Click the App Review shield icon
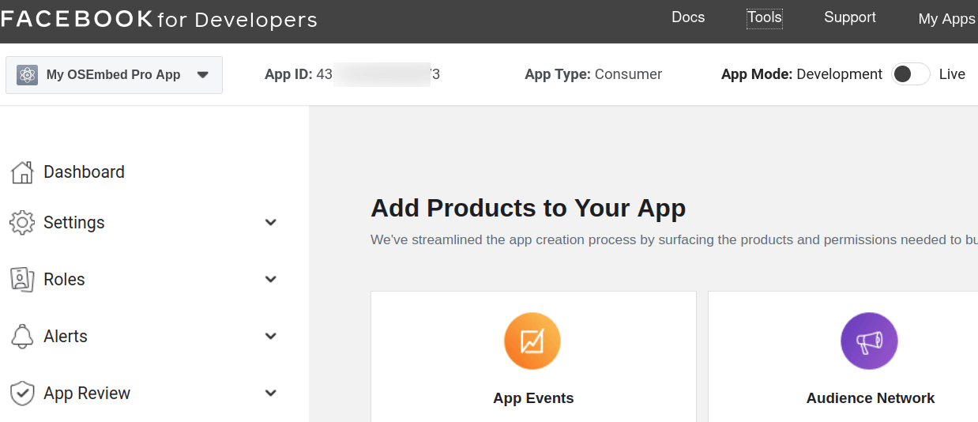The image size is (978, 422). 22,394
